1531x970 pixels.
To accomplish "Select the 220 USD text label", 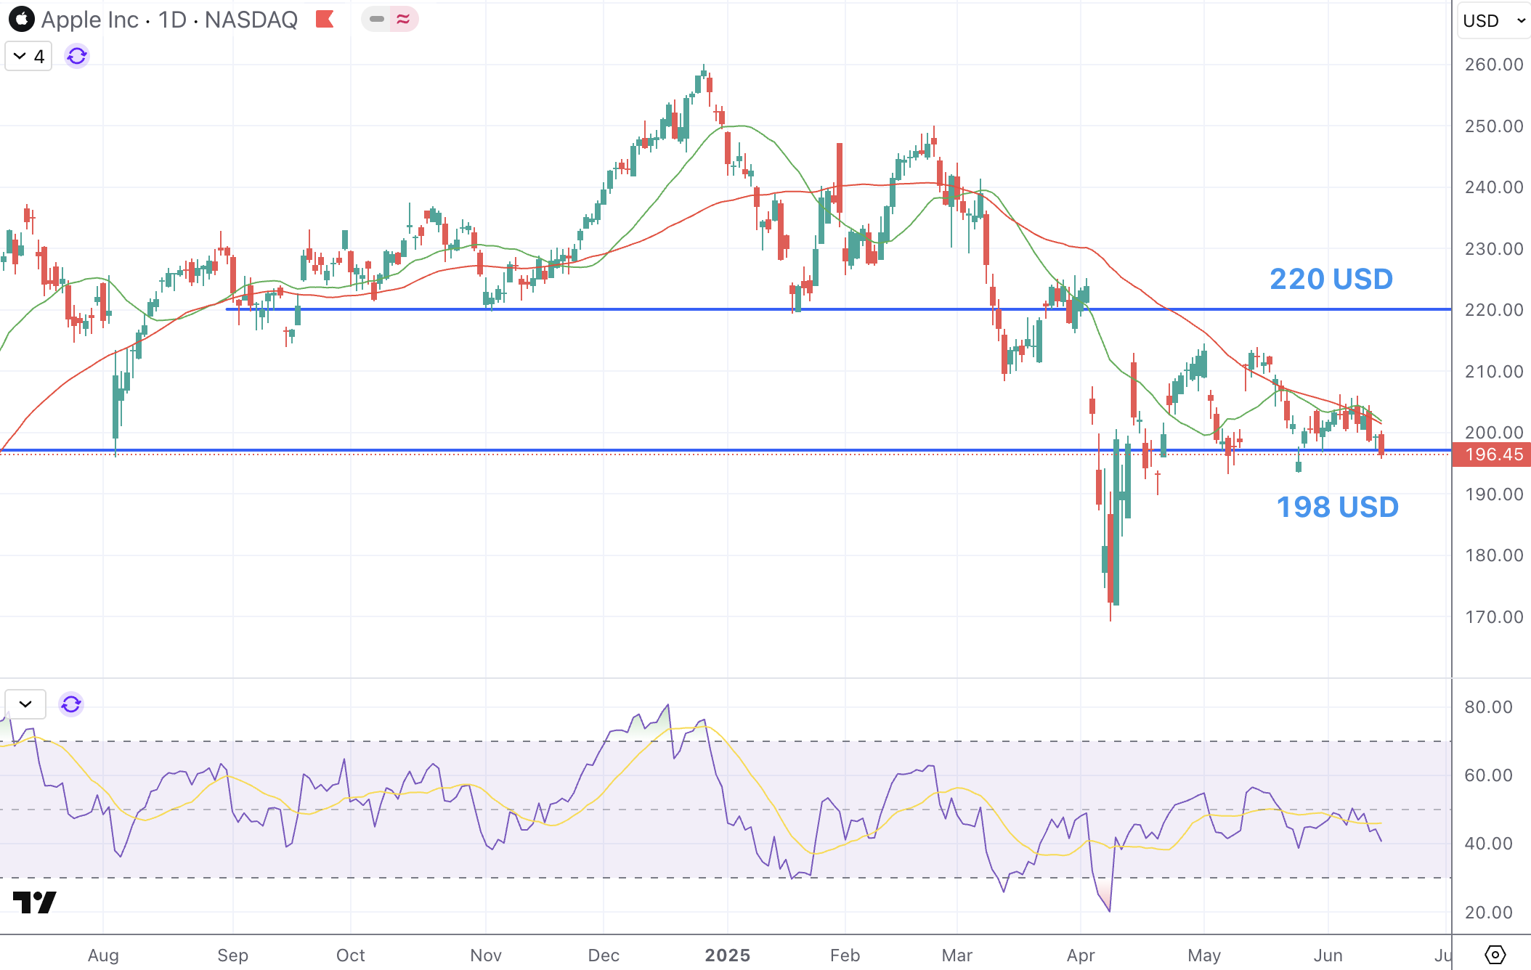I will point(1331,279).
